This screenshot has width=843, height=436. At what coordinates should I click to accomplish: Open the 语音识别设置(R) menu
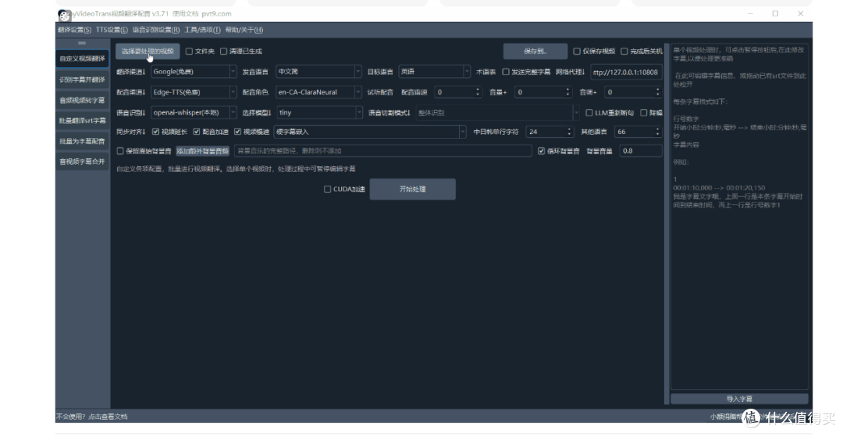(x=156, y=30)
